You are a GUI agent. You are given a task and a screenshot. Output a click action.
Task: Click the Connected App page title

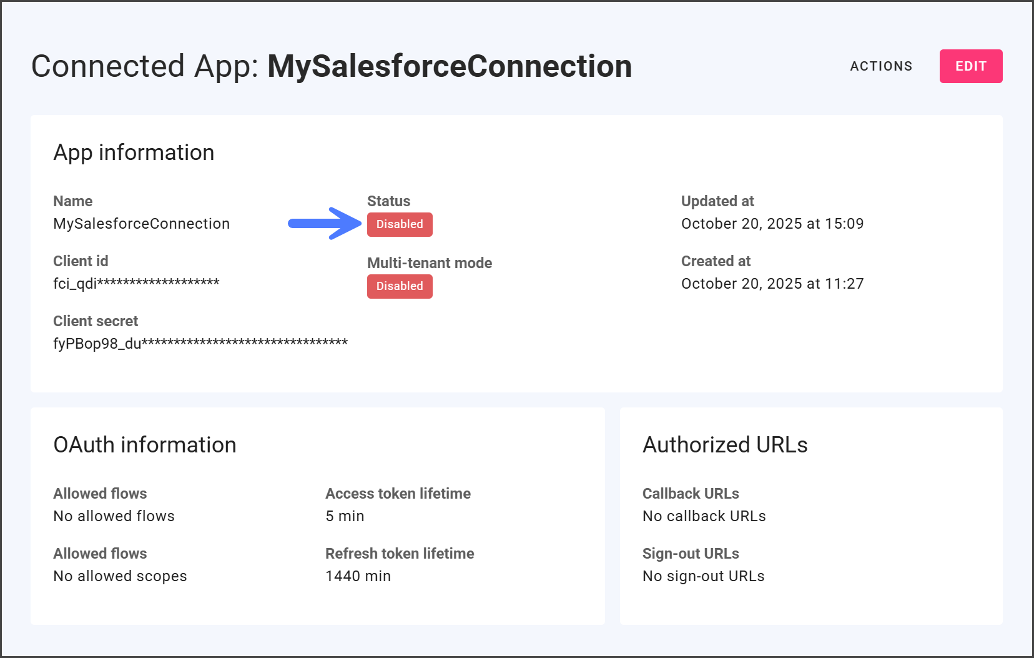[331, 66]
